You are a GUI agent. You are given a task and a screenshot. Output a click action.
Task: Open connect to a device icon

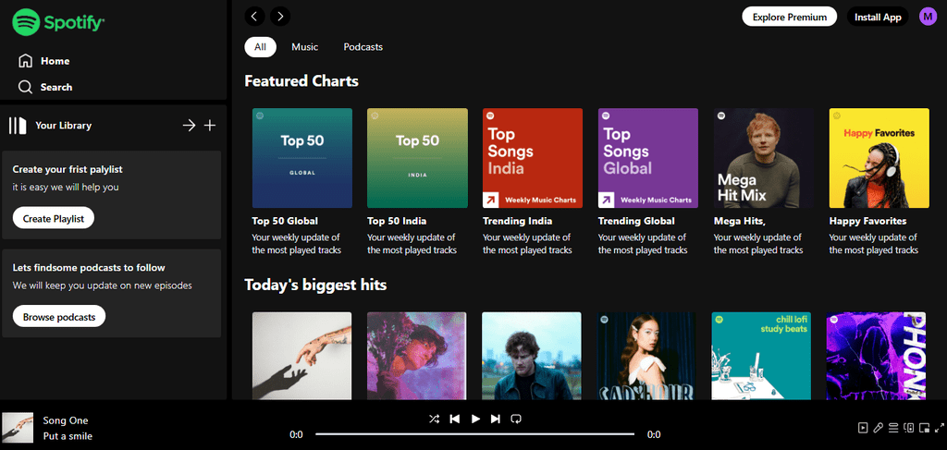[908, 428]
